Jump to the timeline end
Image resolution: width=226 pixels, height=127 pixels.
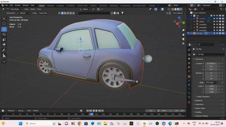(x=102, y=111)
